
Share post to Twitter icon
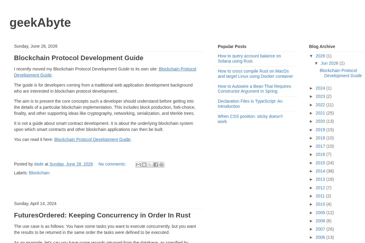tap(150, 165)
